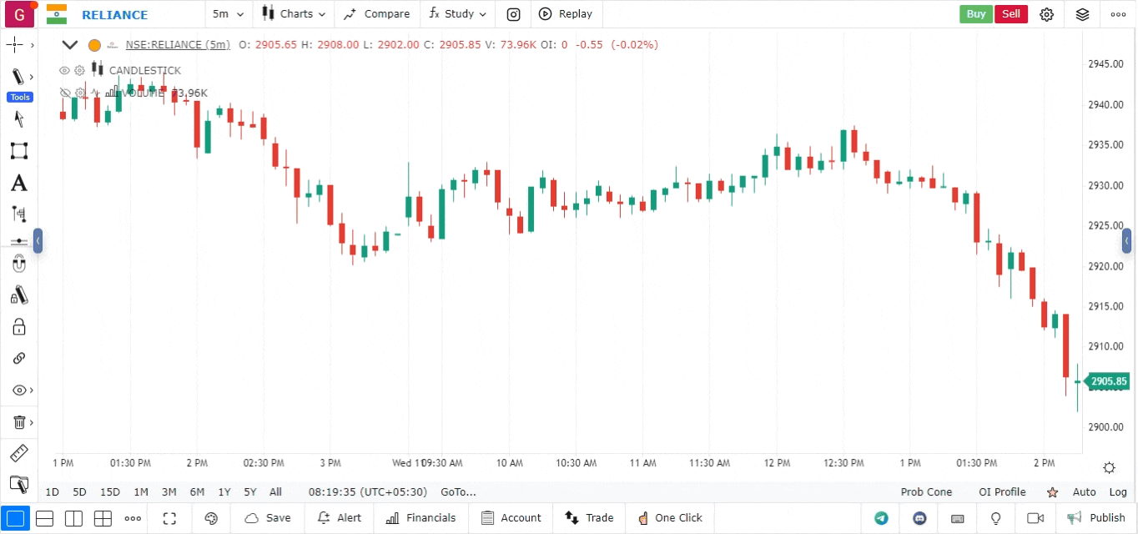1138x534 pixels.
Task: Click the Discord community icon
Action: pyautogui.click(x=919, y=518)
